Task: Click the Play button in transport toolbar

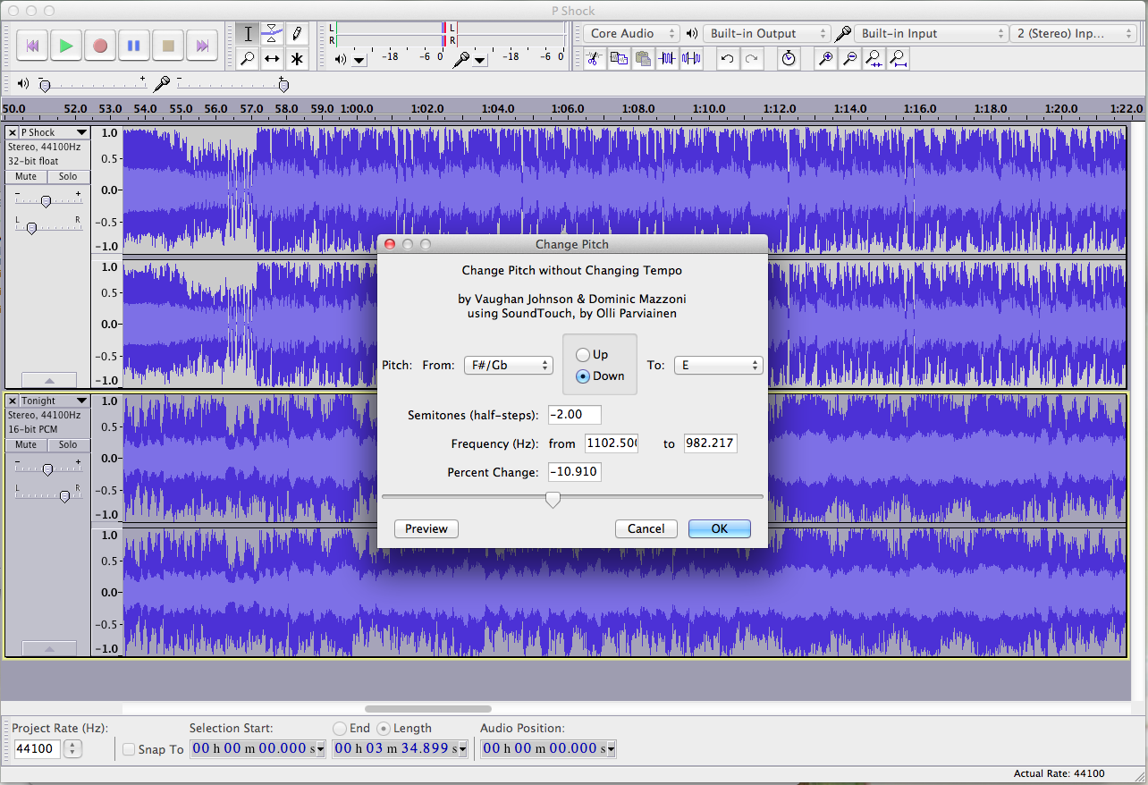Action: coord(65,46)
